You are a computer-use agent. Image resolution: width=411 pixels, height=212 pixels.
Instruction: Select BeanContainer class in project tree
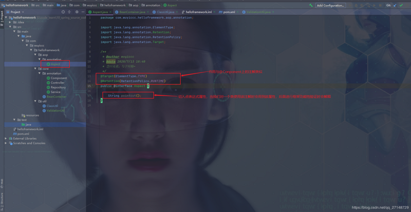[54, 97]
